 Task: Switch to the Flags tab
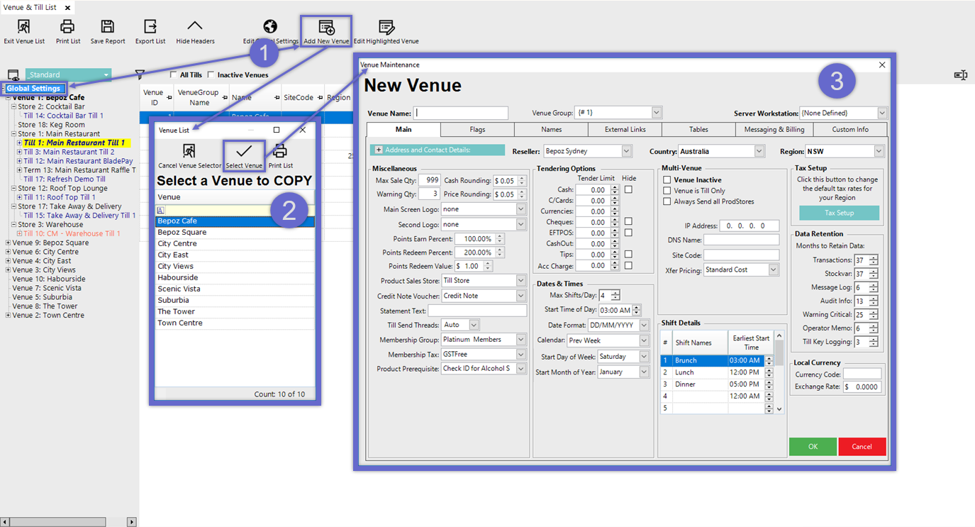(x=477, y=130)
